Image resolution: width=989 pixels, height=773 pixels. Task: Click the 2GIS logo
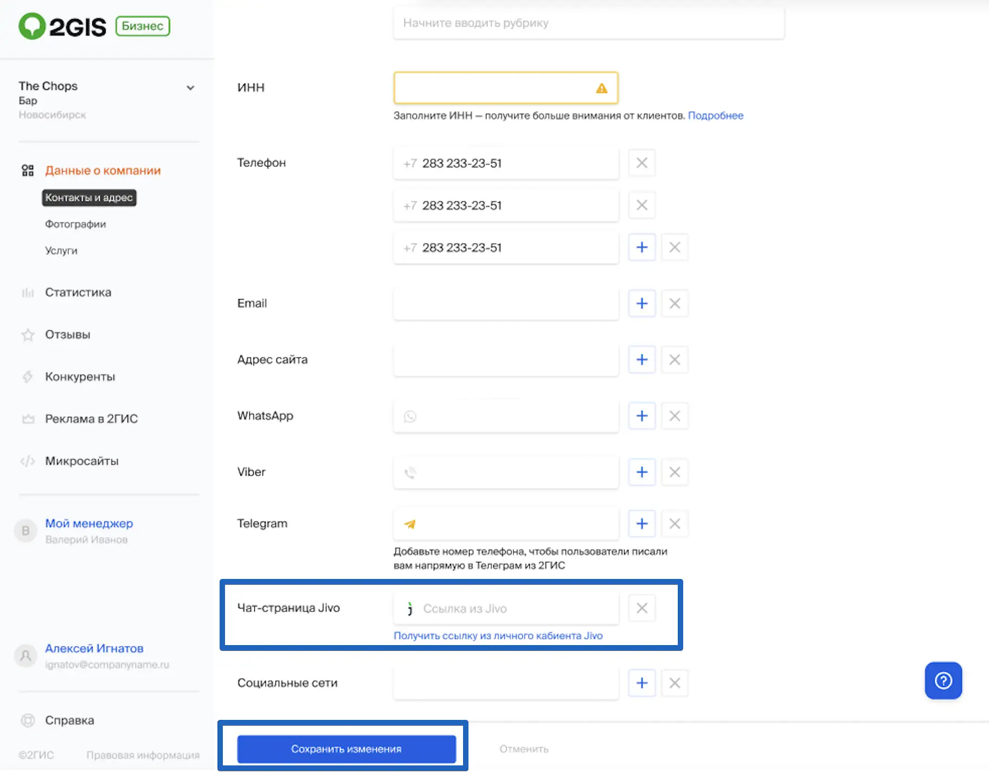[62, 26]
